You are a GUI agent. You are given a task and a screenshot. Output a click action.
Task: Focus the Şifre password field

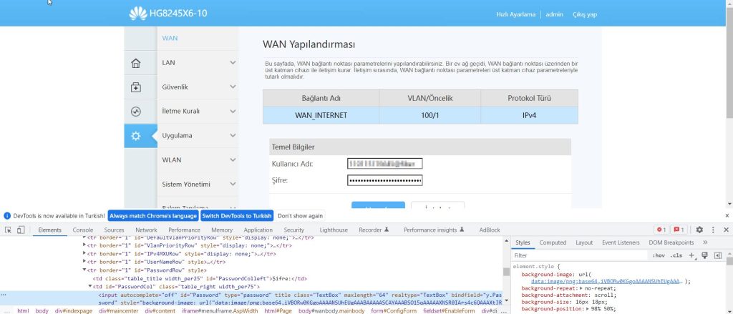(384, 180)
